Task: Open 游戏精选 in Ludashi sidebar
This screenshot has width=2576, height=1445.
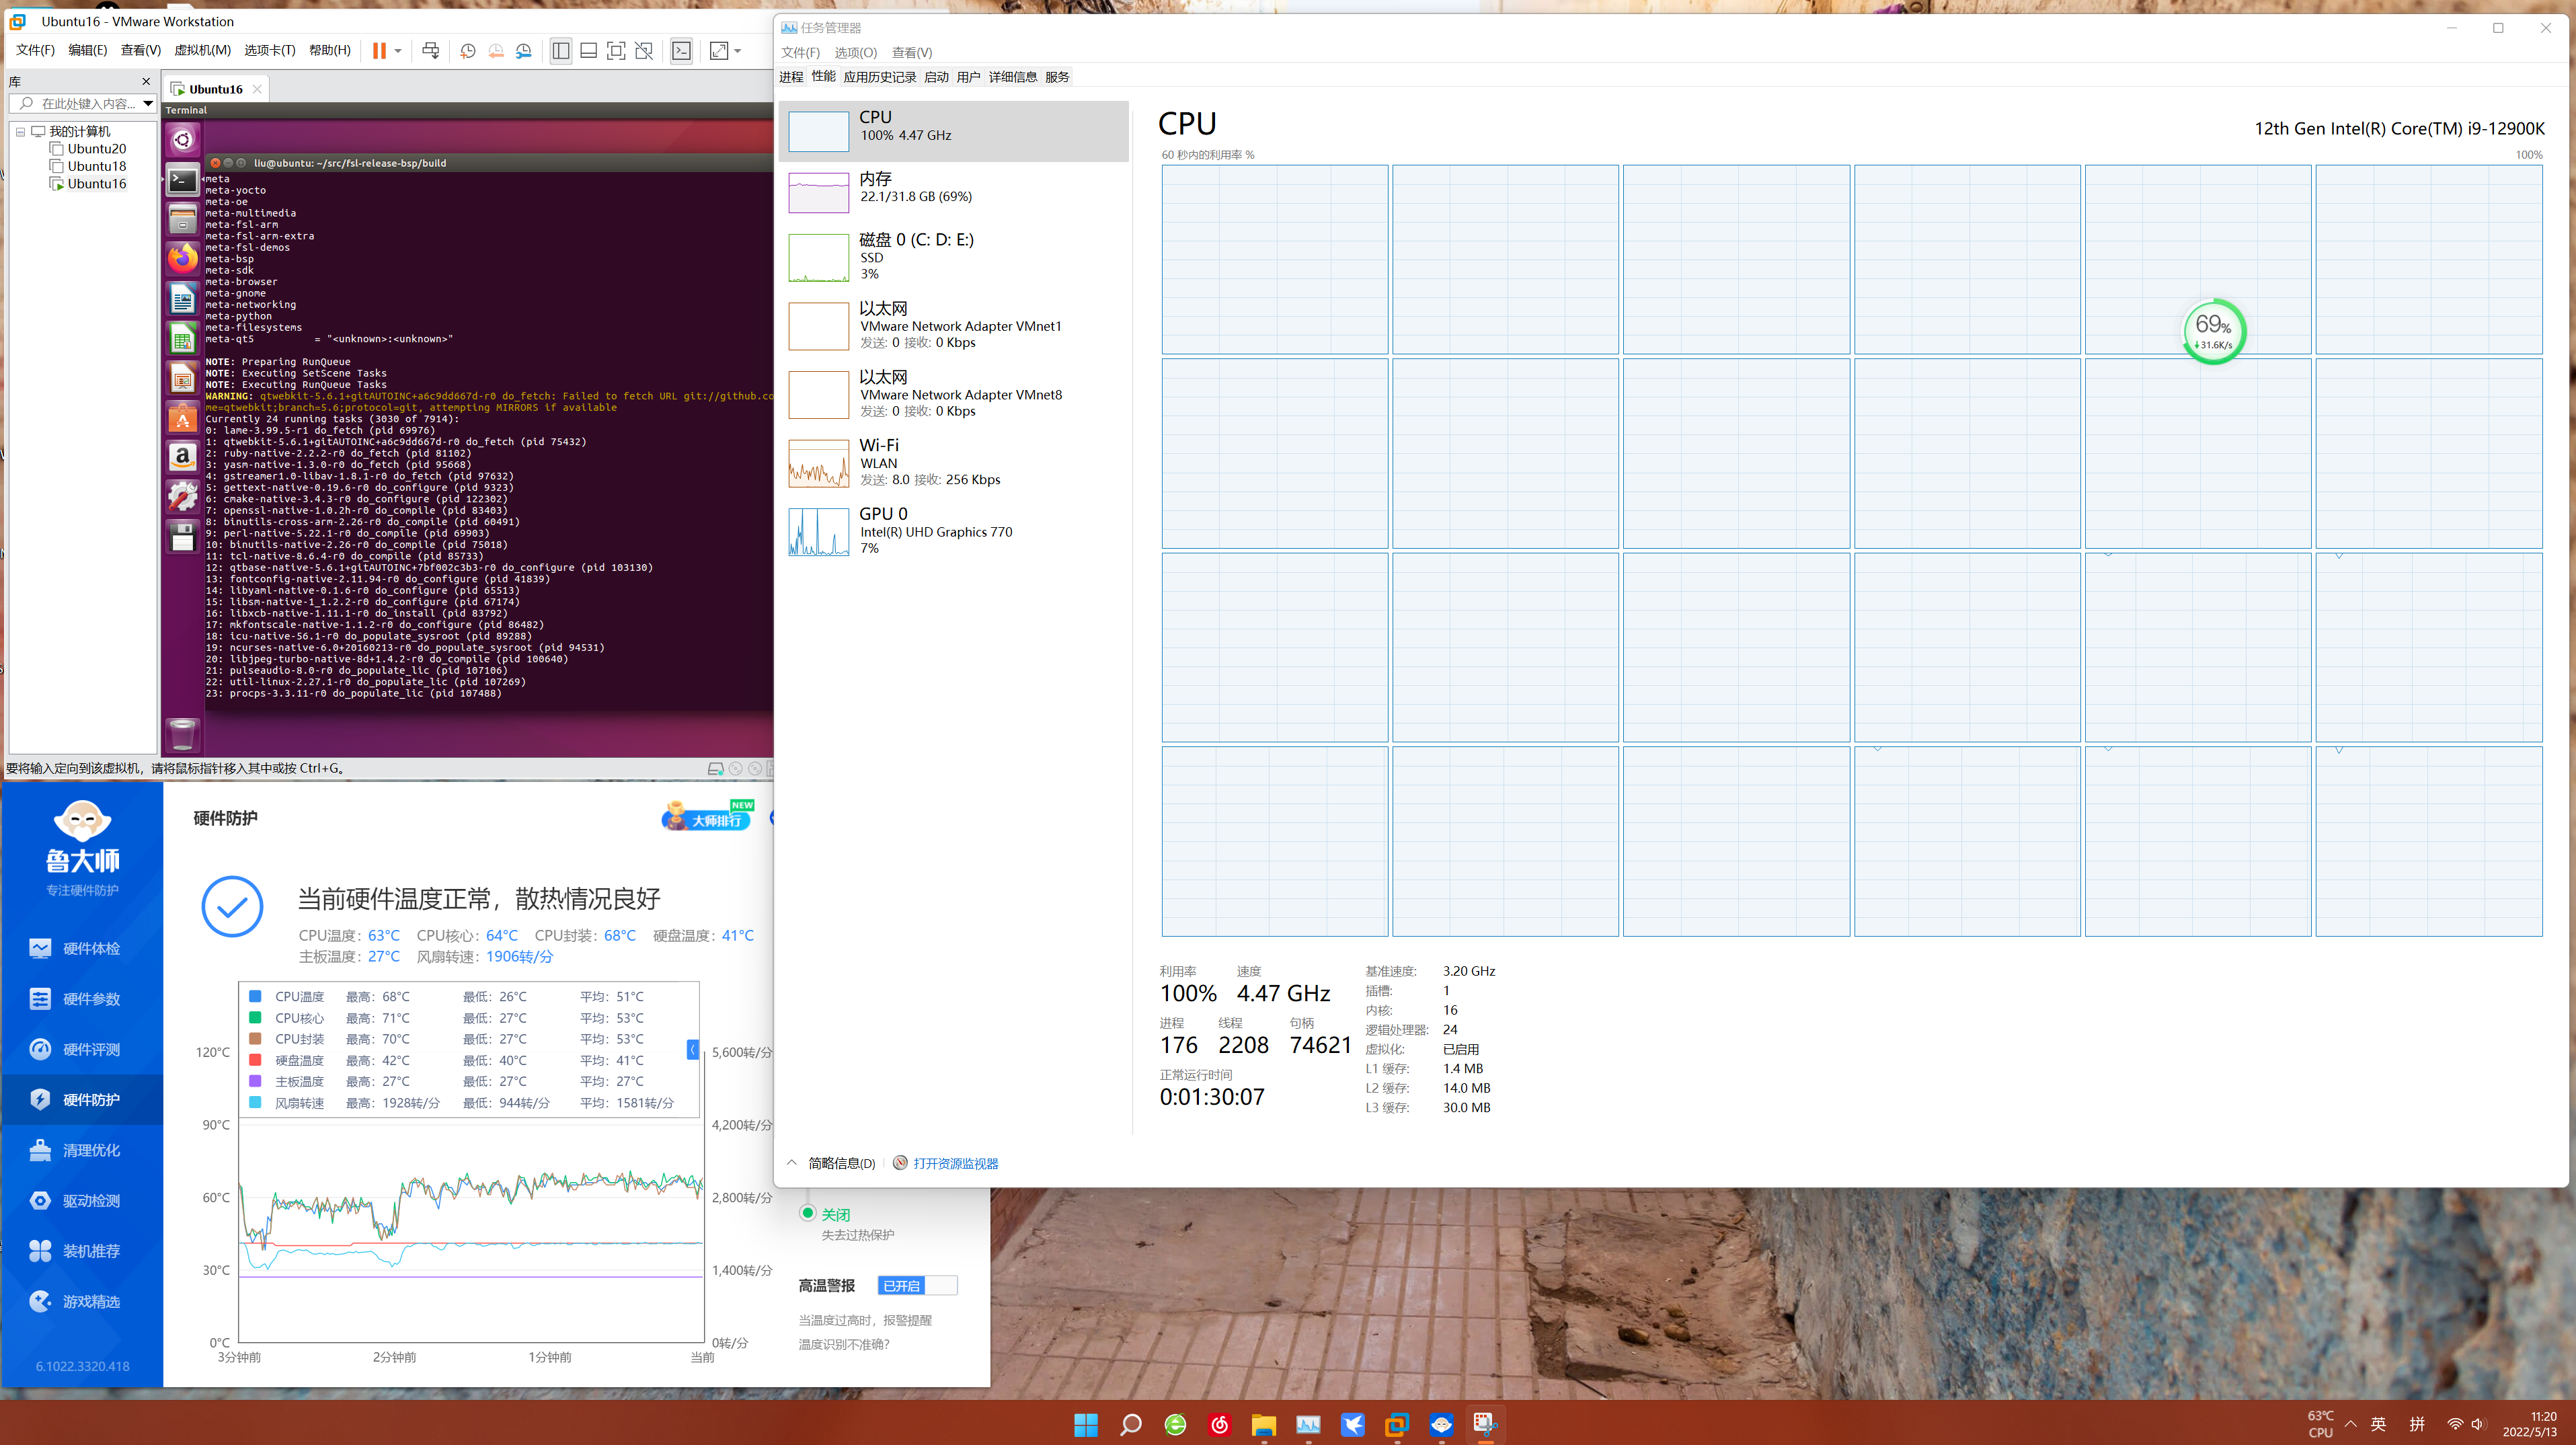Action: [x=82, y=1301]
